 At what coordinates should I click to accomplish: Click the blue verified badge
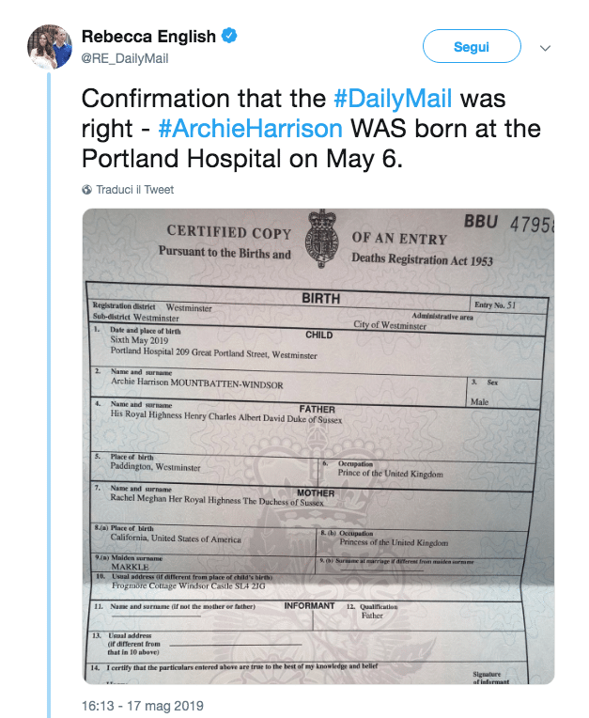[x=229, y=37]
